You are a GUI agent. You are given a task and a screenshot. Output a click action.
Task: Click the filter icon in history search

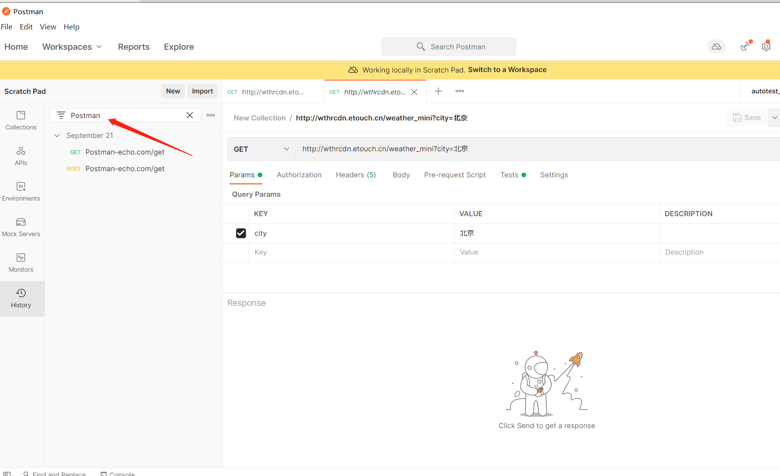61,115
